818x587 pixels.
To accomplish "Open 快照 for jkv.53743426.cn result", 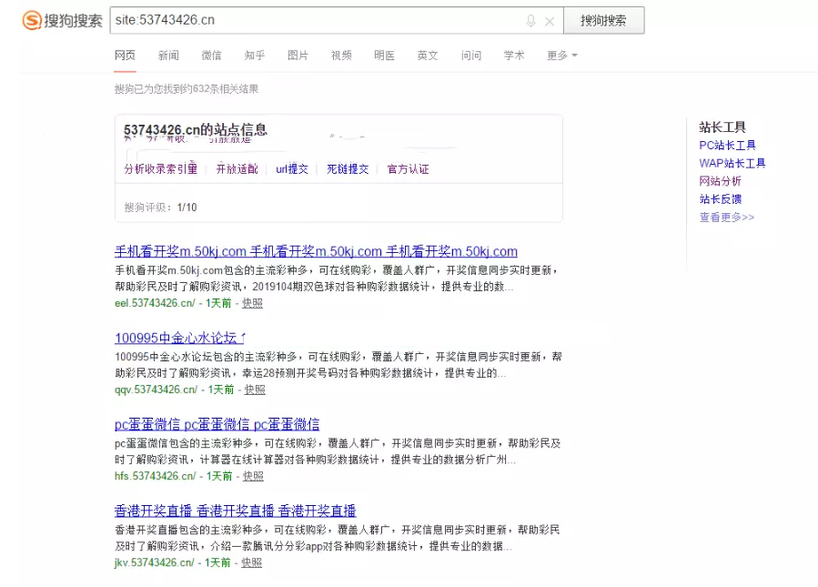I will coord(251,562).
